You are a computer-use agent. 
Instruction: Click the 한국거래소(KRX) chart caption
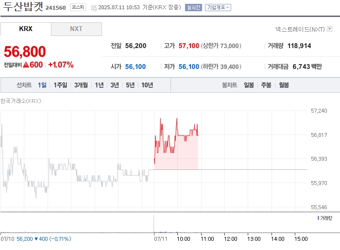20,101
